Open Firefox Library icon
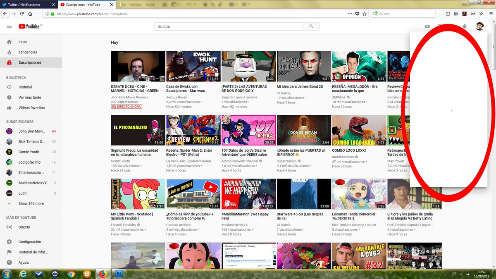This screenshot has height=279, width=496. (x=456, y=14)
